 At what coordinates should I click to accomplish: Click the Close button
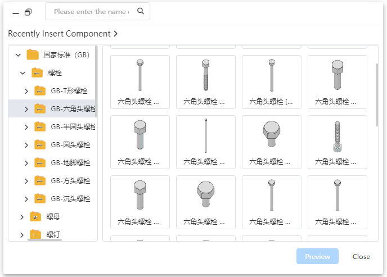tap(361, 256)
